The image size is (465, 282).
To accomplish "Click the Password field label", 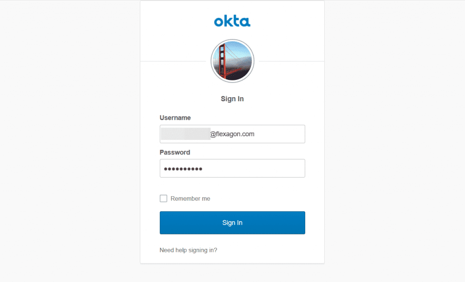I will (x=175, y=153).
